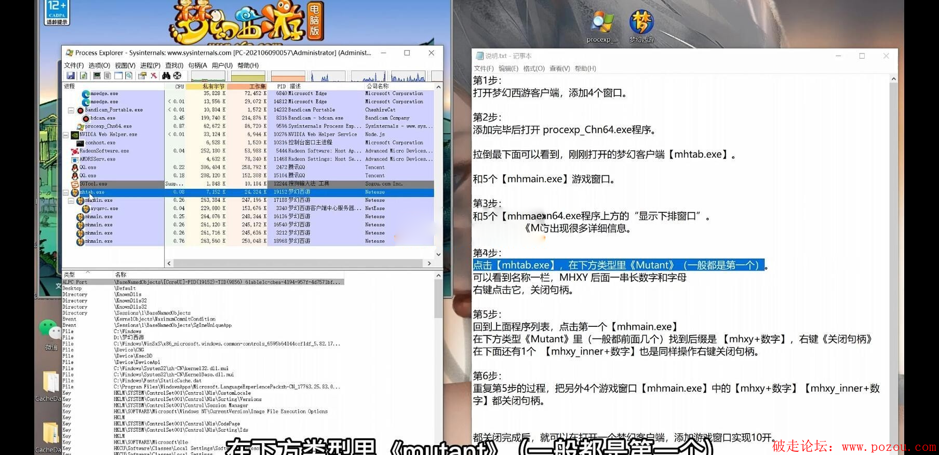Click highlighted 点击【mhtab.exe】 line in Notepad

(x=619, y=265)
